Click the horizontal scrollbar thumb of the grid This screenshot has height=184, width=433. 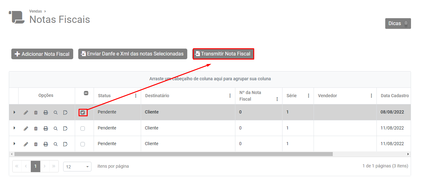pos(173,154)
